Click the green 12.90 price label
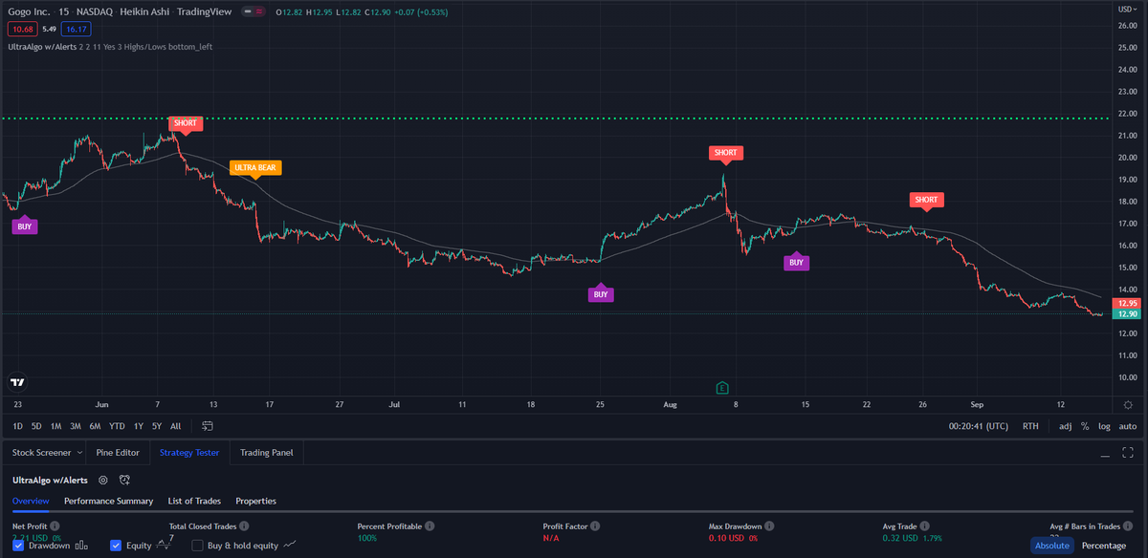The height and width of the screenshot is (558, 1148). pyautogui.click(x=1126, y=314)
